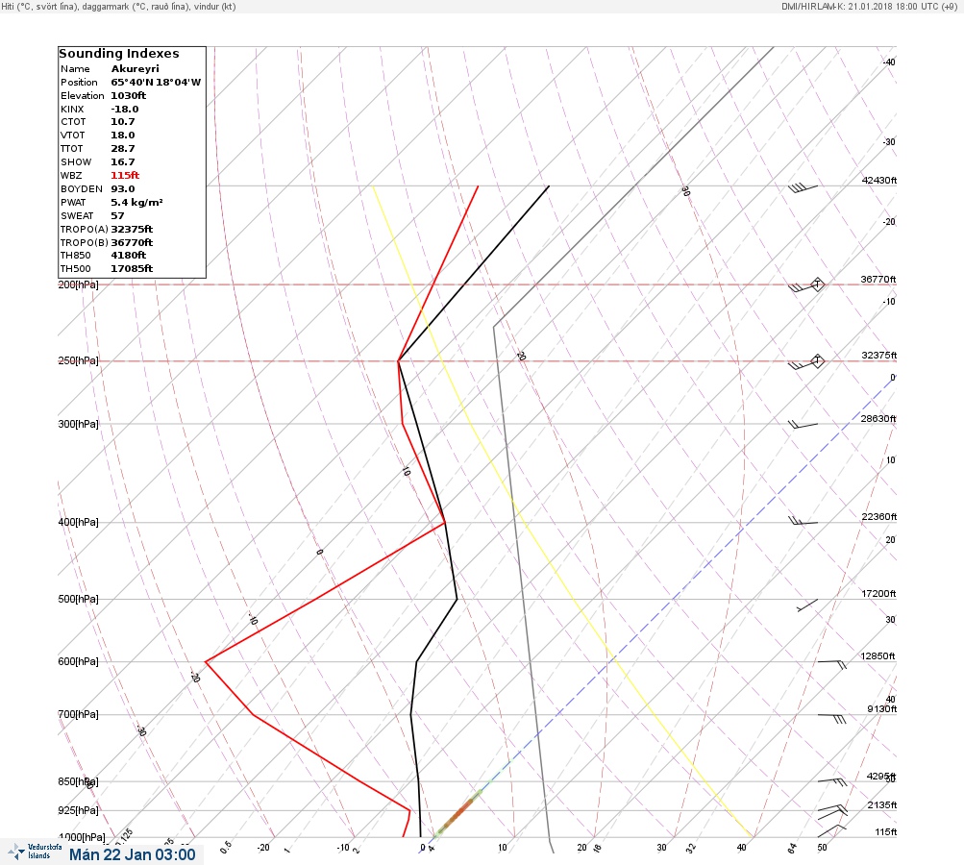This screenshot has height=865, width=964.
Task: Click the 28630ft altitude label
Action: [x=878, y=419]
